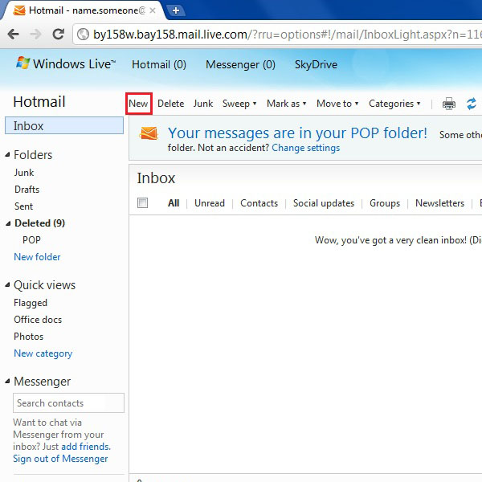Click the browser Back arrow
This screenshot has height=482, width=482.
[13, 34]
